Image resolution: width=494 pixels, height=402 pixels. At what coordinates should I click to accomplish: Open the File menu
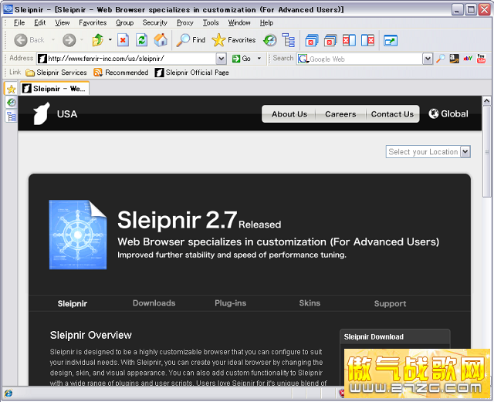tap(19, 22)
